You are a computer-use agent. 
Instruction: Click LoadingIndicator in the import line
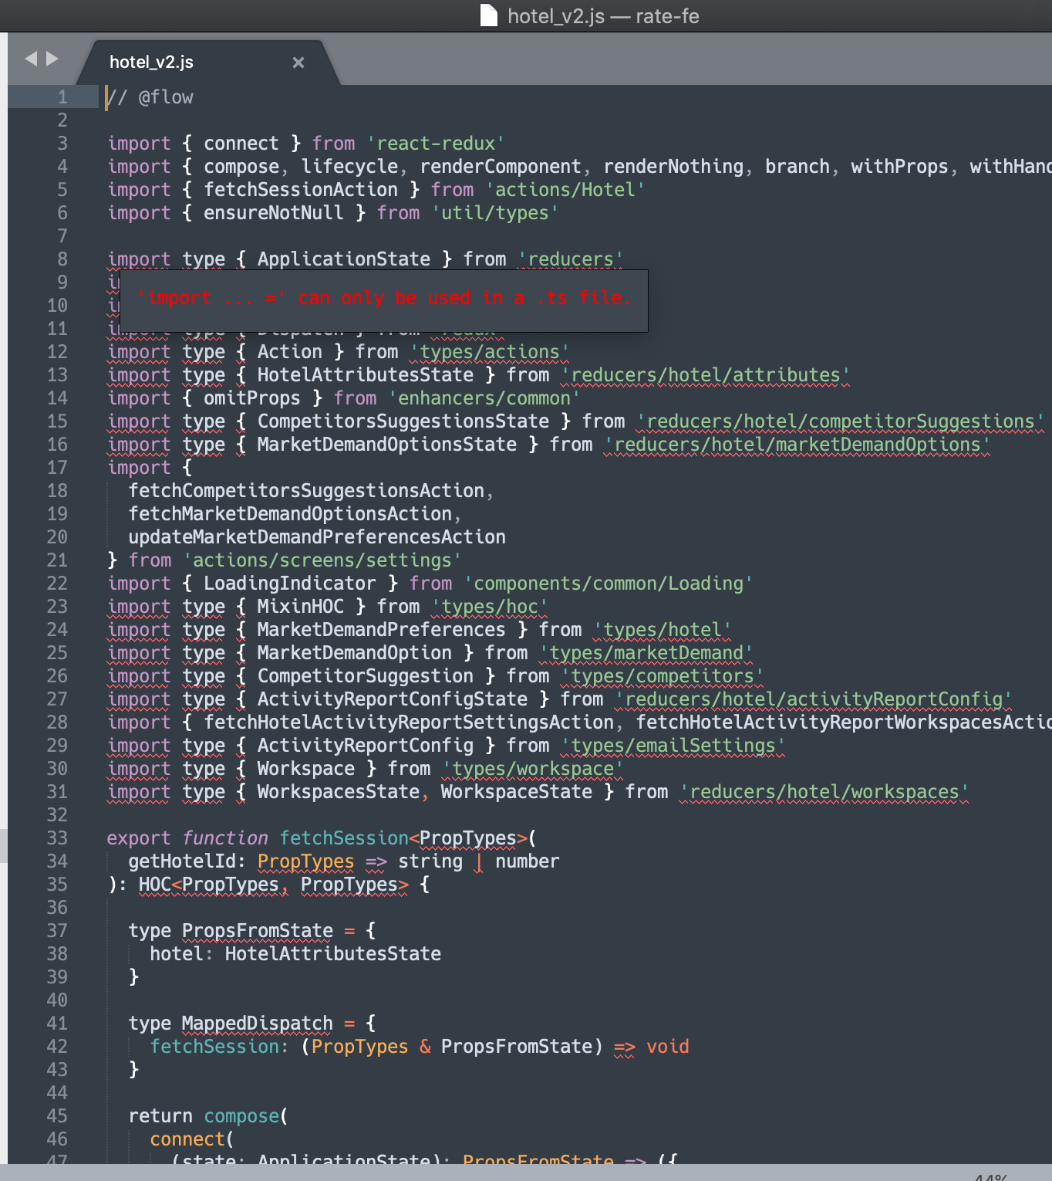(289, 584)
